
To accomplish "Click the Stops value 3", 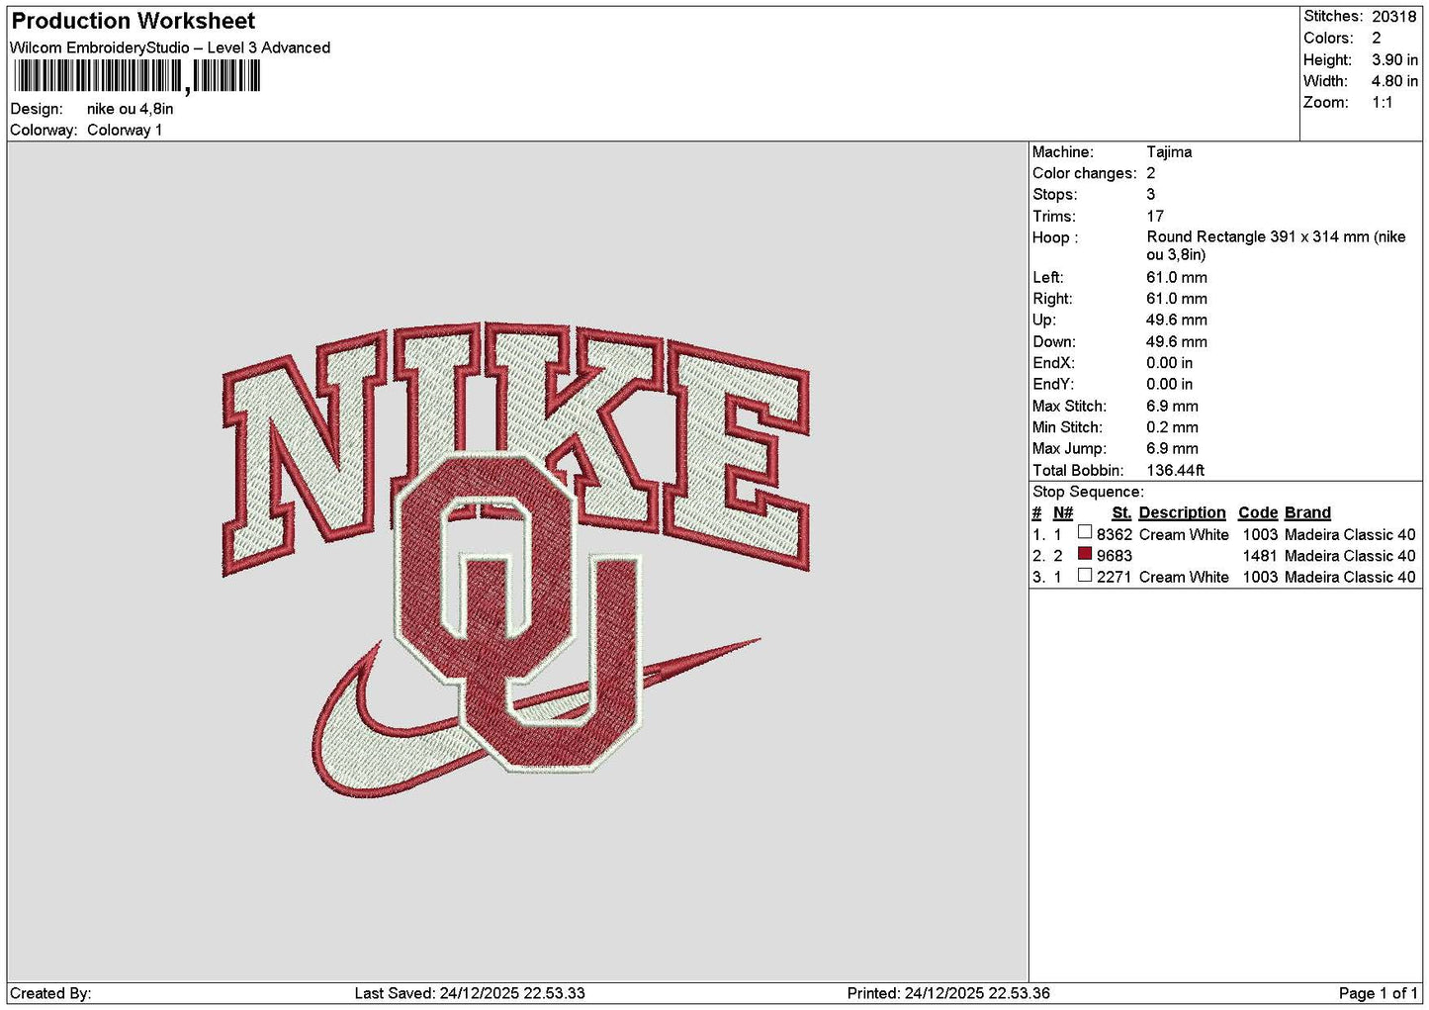I will pyautogui.click(x=1151, y=194).
